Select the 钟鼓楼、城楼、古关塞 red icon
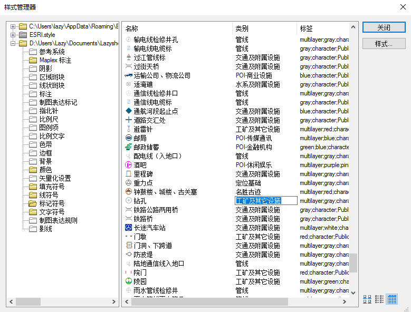The height and width of the screenshot is (312, 411). coord(128,192)
